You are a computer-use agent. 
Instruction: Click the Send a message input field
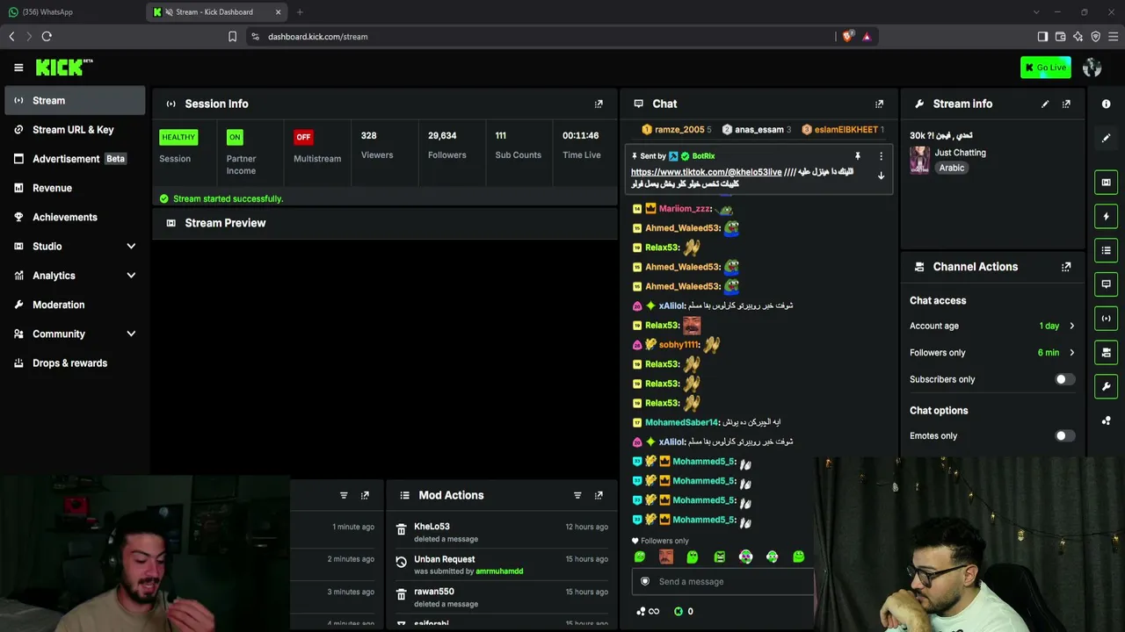coord(723,581)
